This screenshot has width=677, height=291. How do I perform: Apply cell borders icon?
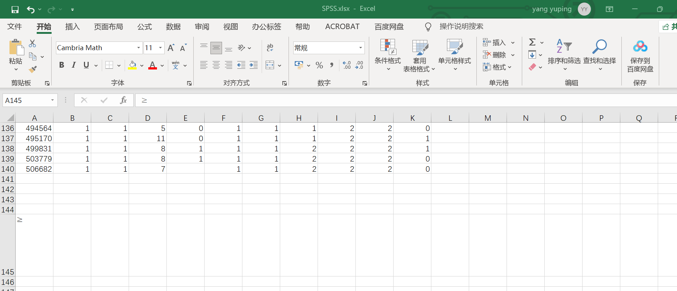(109, 65)
